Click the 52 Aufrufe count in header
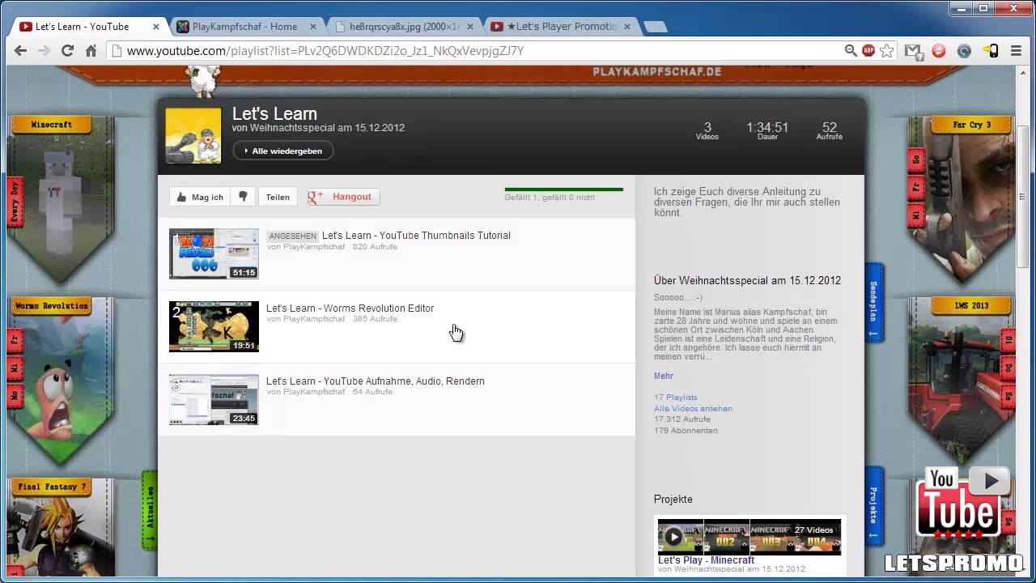 tap(830, 130)
